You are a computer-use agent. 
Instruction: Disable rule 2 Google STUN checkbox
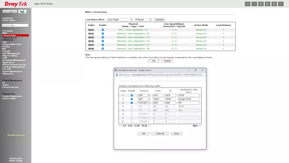[132, 99]
